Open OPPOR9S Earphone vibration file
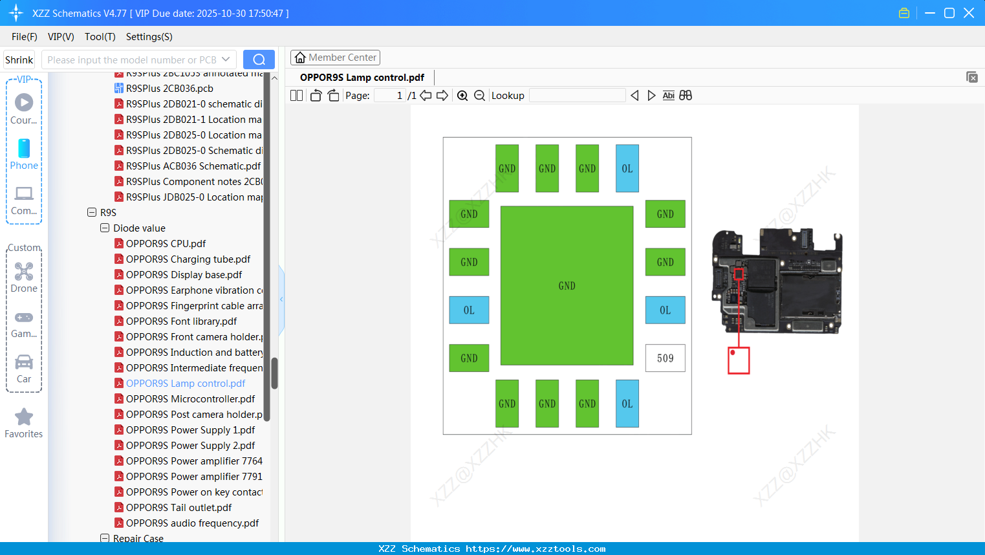The width and height of the screenshot is (985, 555). tap(188, 290)
